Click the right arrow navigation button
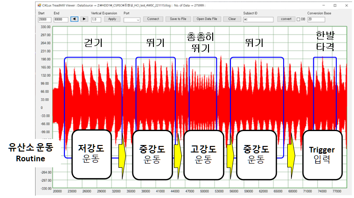The width and height of the screenshot is (354, 198). 84,19
